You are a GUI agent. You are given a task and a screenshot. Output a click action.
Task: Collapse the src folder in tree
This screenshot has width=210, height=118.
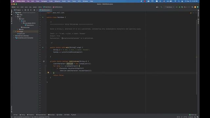click(16, 17)
